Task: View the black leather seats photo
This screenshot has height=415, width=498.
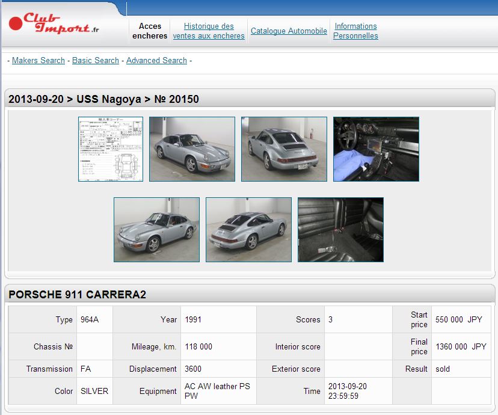Action: click(340, 230)
